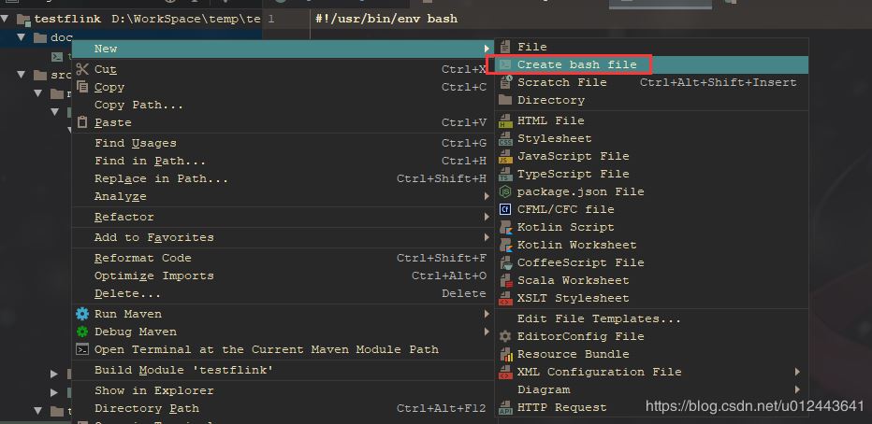Click the Cut scissors icon
The height and width of the screenshot is (424, 872).
tap(82, 69)
